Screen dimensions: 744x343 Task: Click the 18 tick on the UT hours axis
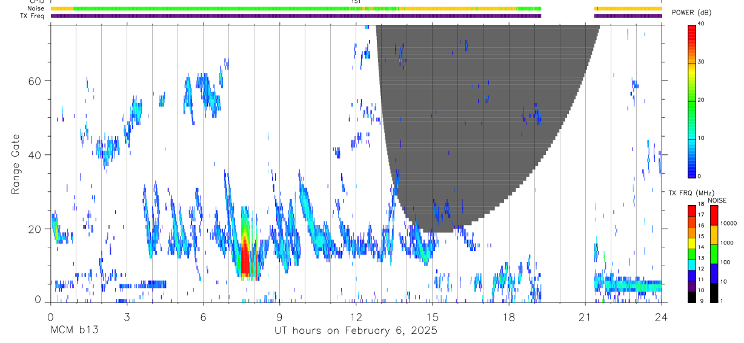[509, 316]
